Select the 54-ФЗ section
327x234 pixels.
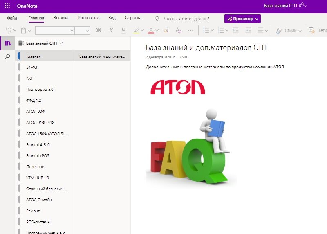coord(44,67)
